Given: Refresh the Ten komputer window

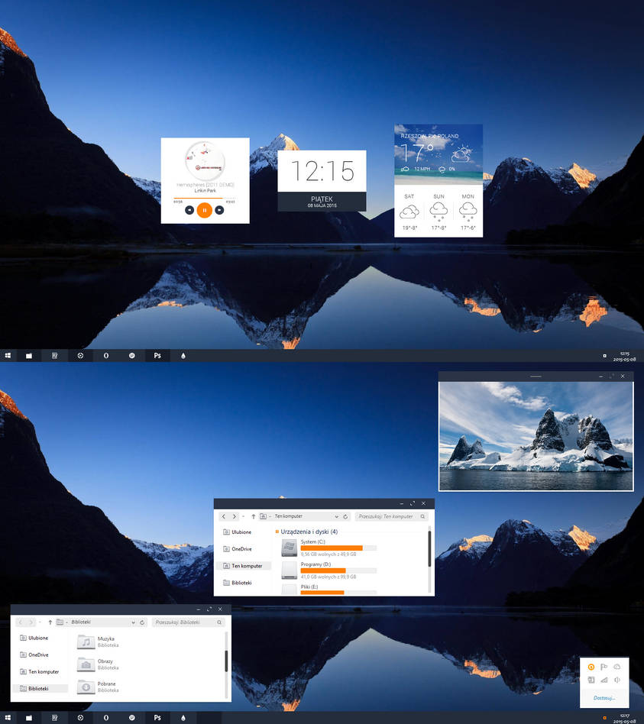Looking at the screenshot, I should 345,517.
